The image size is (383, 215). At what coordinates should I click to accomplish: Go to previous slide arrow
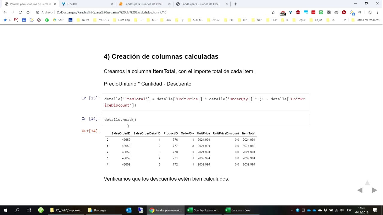tap(360, 190)
